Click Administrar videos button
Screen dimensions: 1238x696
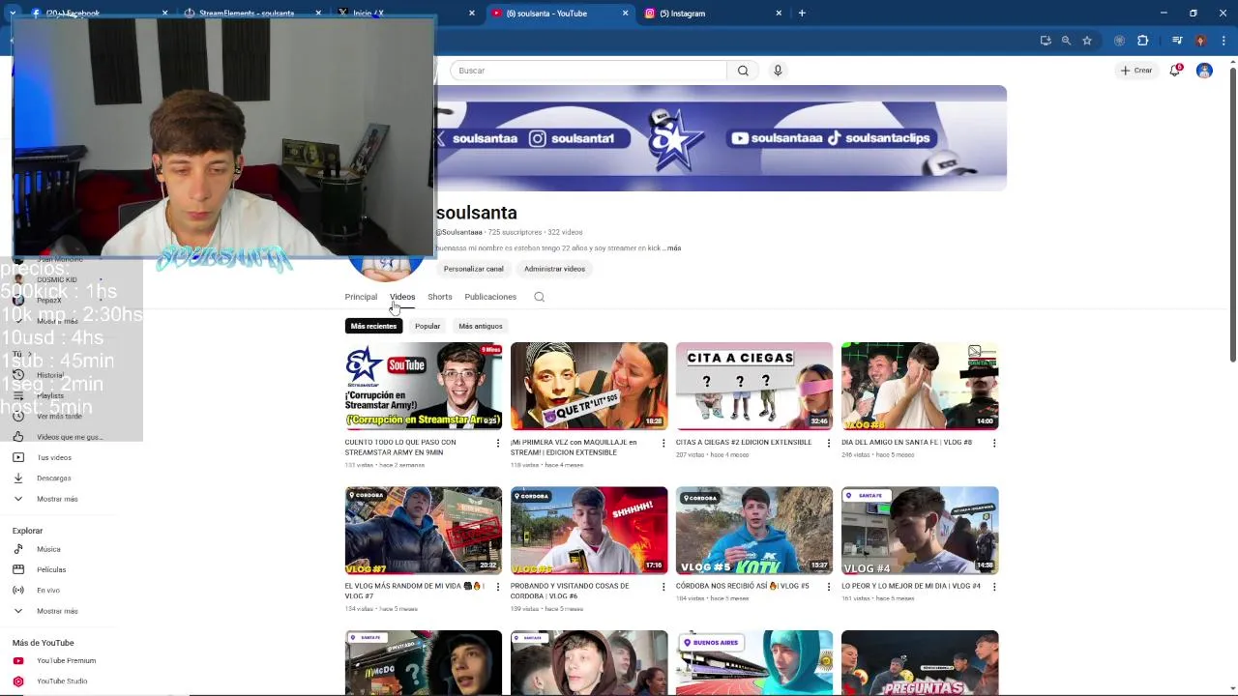[x=554, y=269]
